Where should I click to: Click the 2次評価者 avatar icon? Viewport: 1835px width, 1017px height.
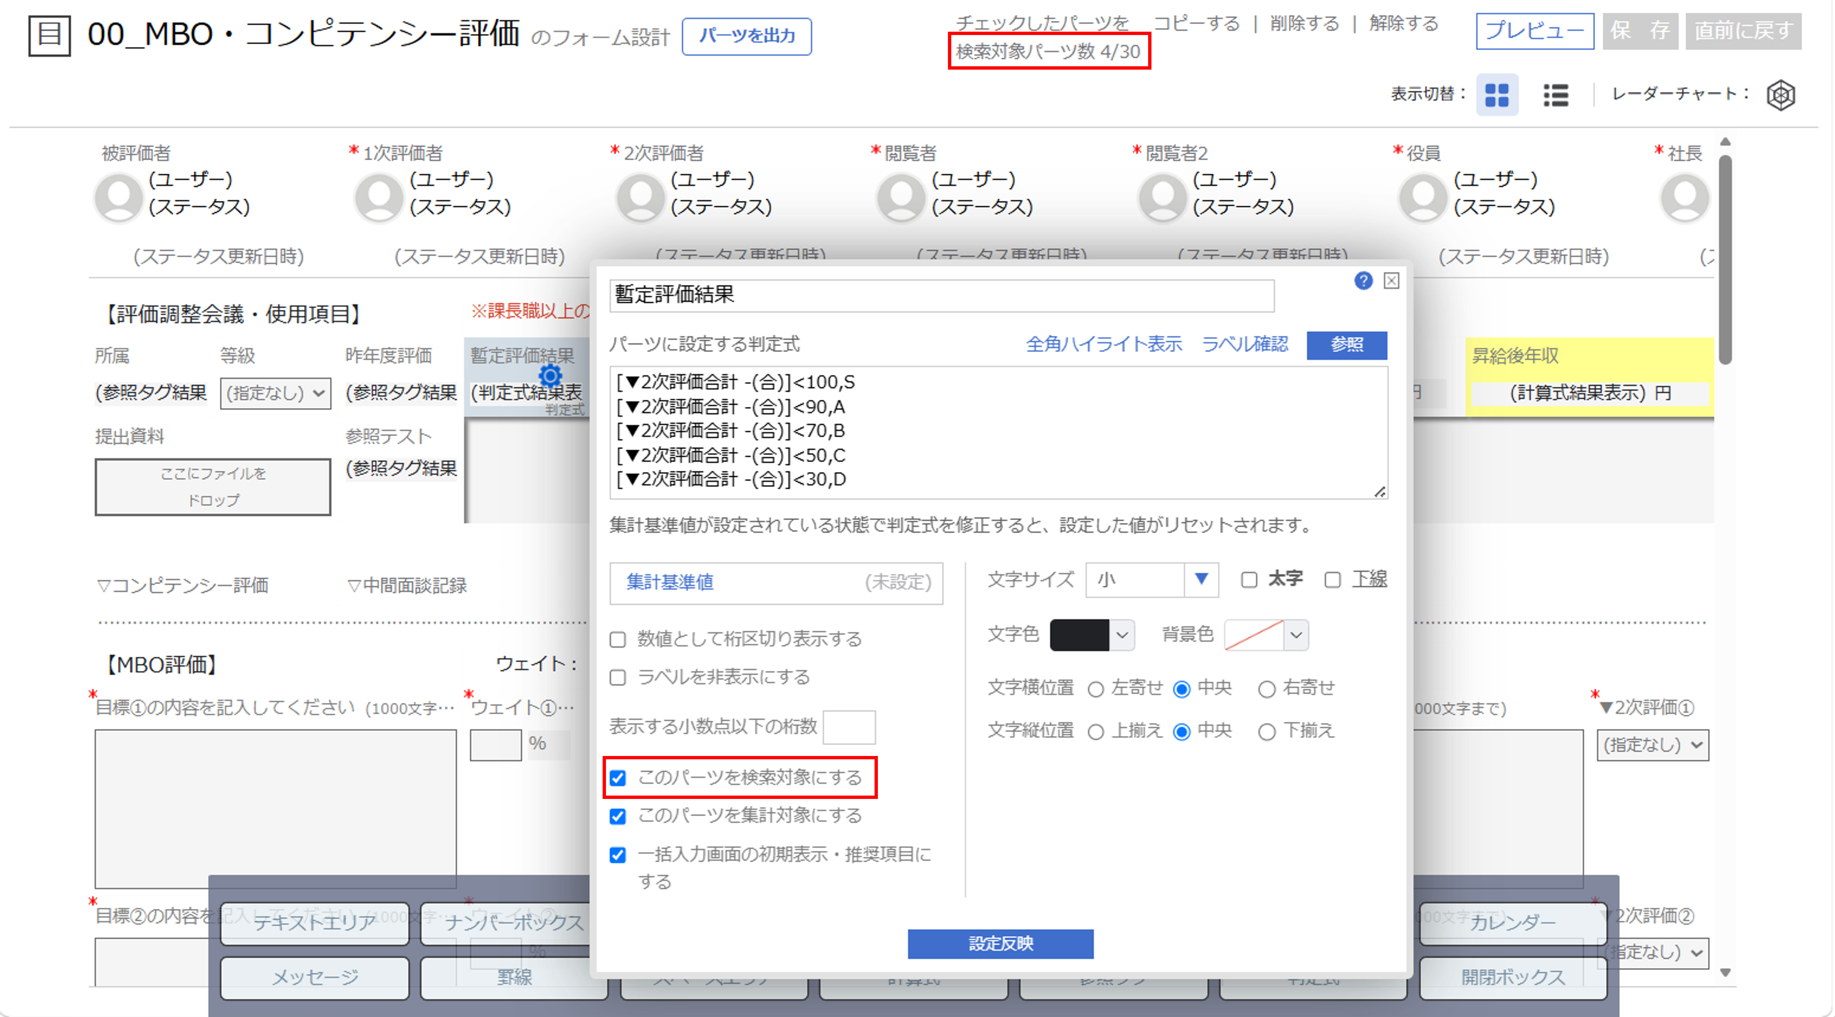tap(641, 197)
